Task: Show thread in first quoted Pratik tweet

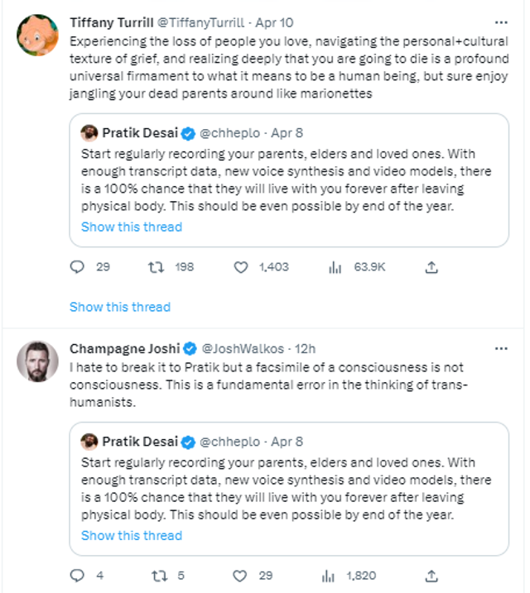Action: point(132,227)
